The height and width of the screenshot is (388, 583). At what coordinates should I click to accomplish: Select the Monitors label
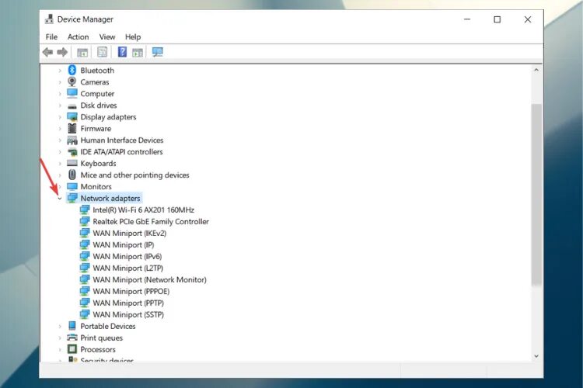[x=96, y=186]
